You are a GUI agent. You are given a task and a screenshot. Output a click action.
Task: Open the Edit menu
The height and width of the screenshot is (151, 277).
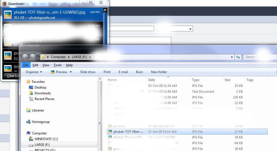coord(35,65)
